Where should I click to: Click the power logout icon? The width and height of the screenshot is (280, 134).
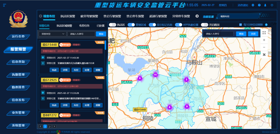click(272, 5)
